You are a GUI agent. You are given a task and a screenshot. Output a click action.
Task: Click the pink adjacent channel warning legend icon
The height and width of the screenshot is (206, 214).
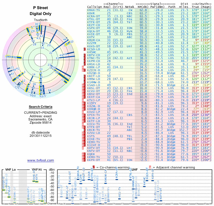point(150,167)
